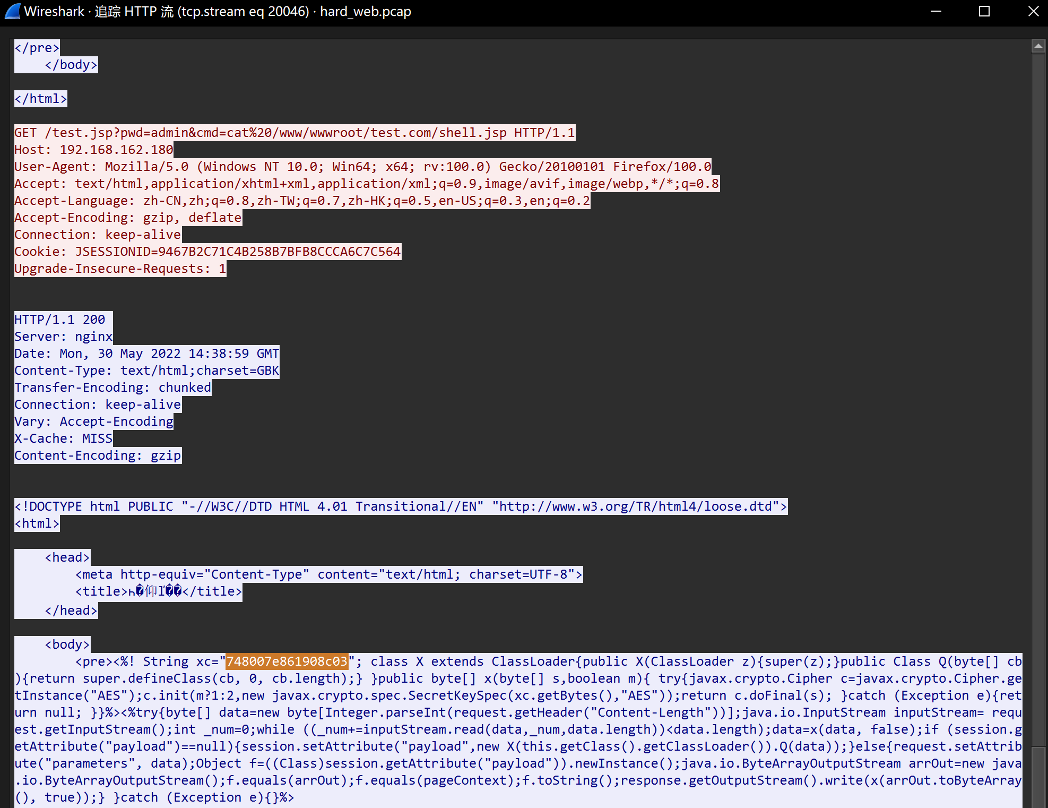
Task: Click the Server: nginx header line
Action: (x=63, y=337)
